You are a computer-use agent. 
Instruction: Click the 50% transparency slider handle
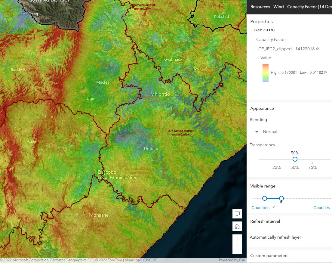click(x=295, y=159)
